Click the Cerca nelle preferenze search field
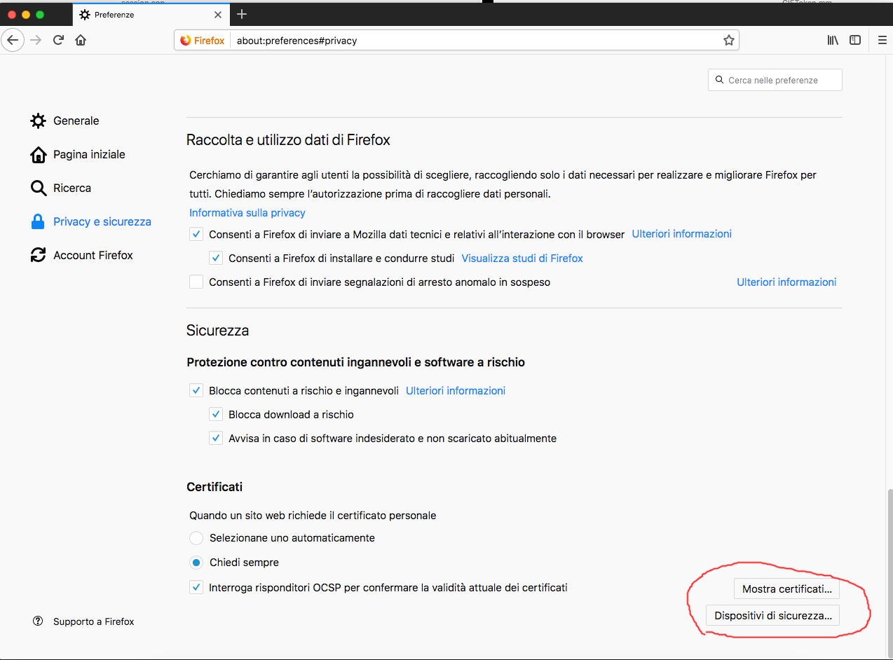Viewport: 893px width, 660px height. 775,80
